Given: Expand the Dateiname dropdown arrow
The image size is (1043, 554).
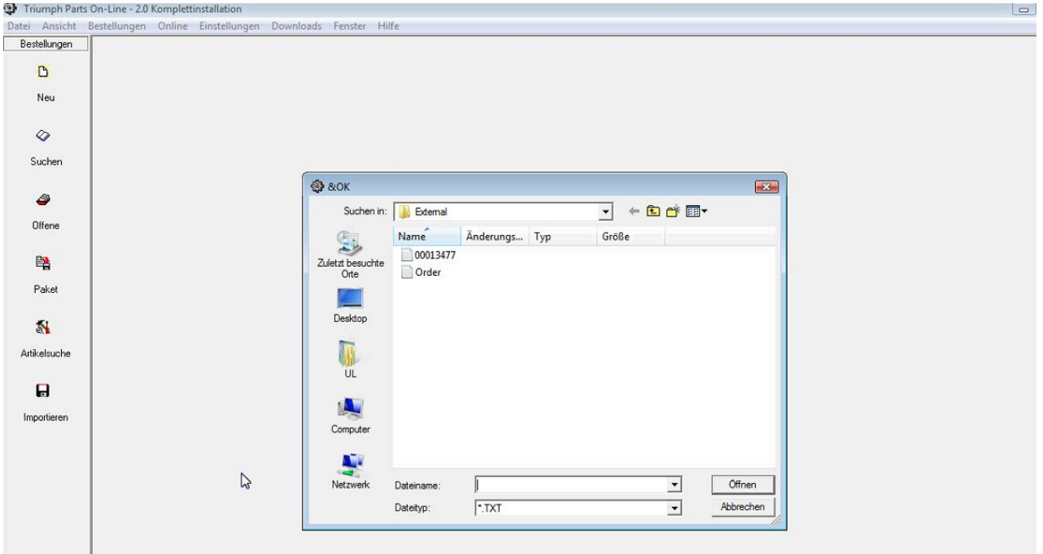Looking at the screenshot, I should point(674,485).
